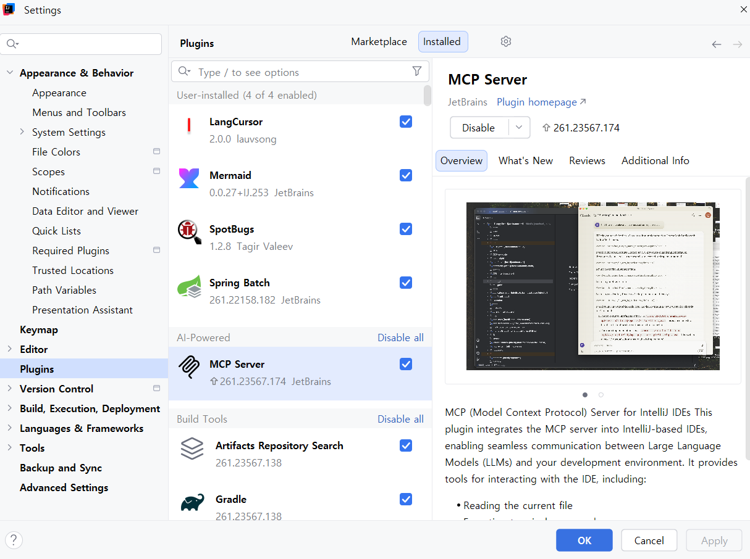Open the Keymap settings page
750x559 pixels.
[x=39, y=329]
